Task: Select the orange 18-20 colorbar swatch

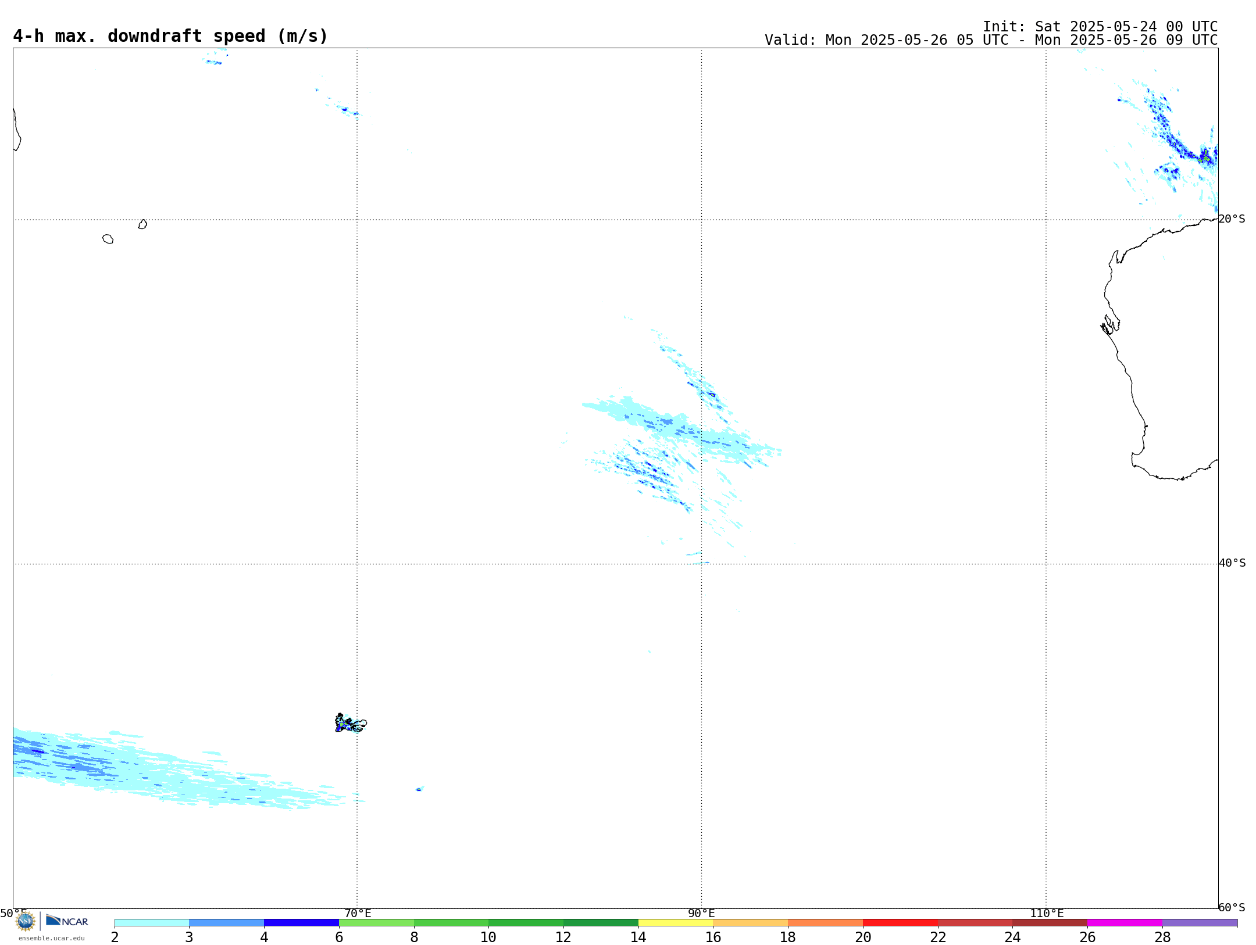Action: [x=826, y=923]
